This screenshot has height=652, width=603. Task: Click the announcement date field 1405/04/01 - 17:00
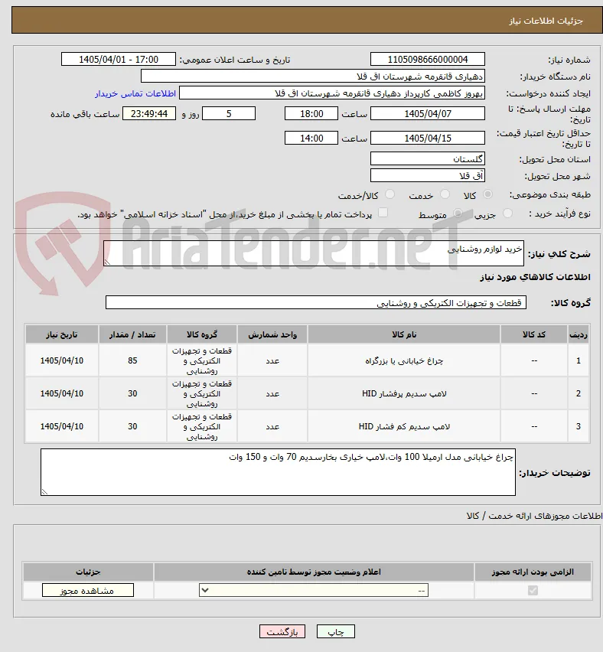(x=119, y=60)
